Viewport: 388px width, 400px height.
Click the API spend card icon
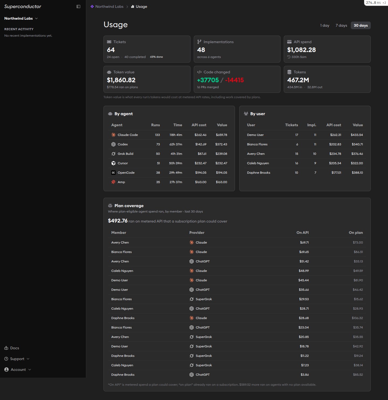pyautogui.click(x=289, y=42)
